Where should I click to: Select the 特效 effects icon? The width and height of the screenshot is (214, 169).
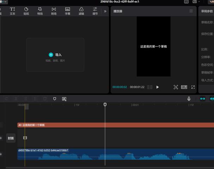pyautogui.click(x=40, y=11)
